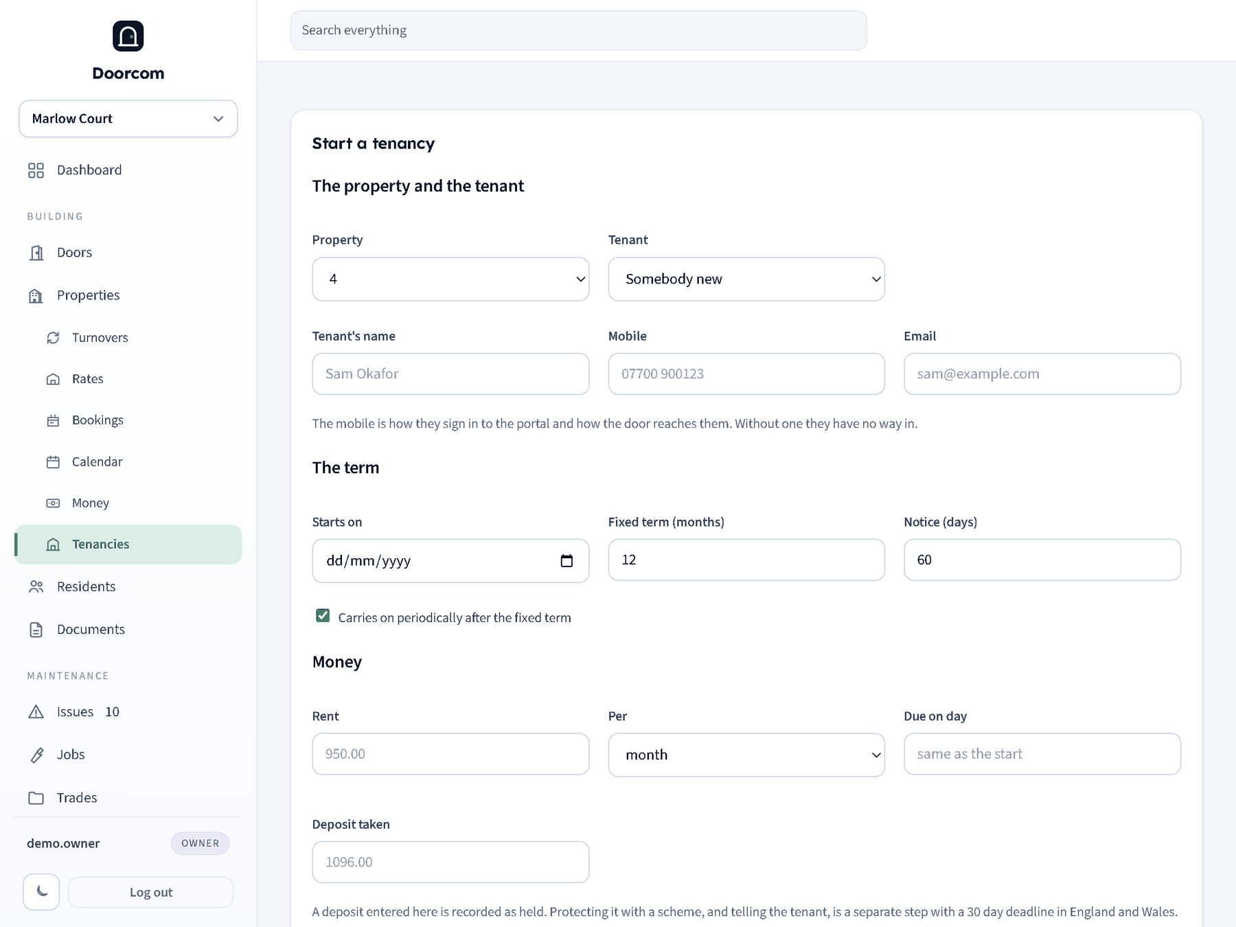1236x927 pixels.
Task: Focus the Search everything field
Action: coord(578,30)
